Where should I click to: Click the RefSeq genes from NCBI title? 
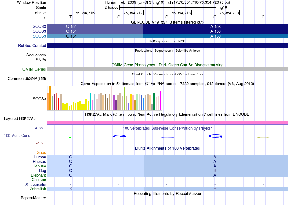[167, 41]
